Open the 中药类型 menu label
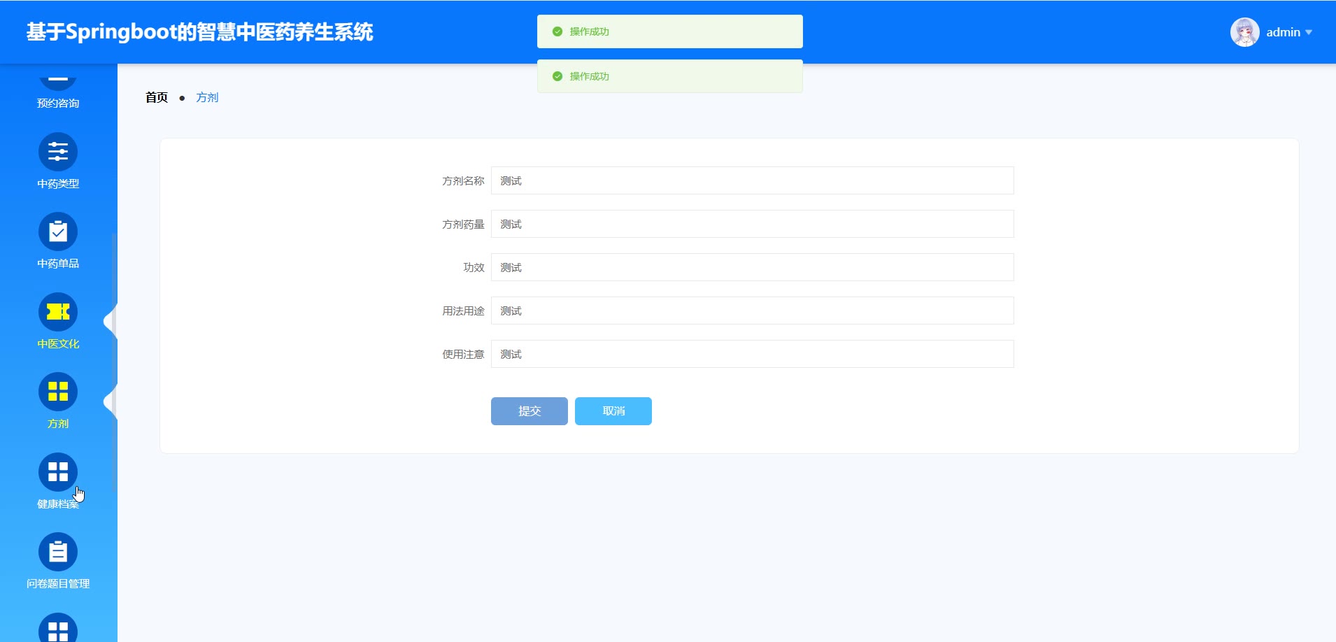This screenshot has height=642, width=1336. click(x=58, y=184)
